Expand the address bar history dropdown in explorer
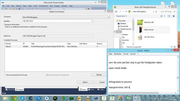Viewport: 180px width, 101px height. 153,12
